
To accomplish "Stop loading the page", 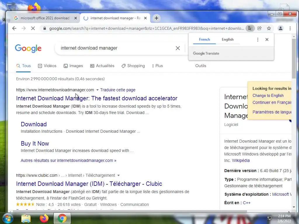I will tap(33, 28).
